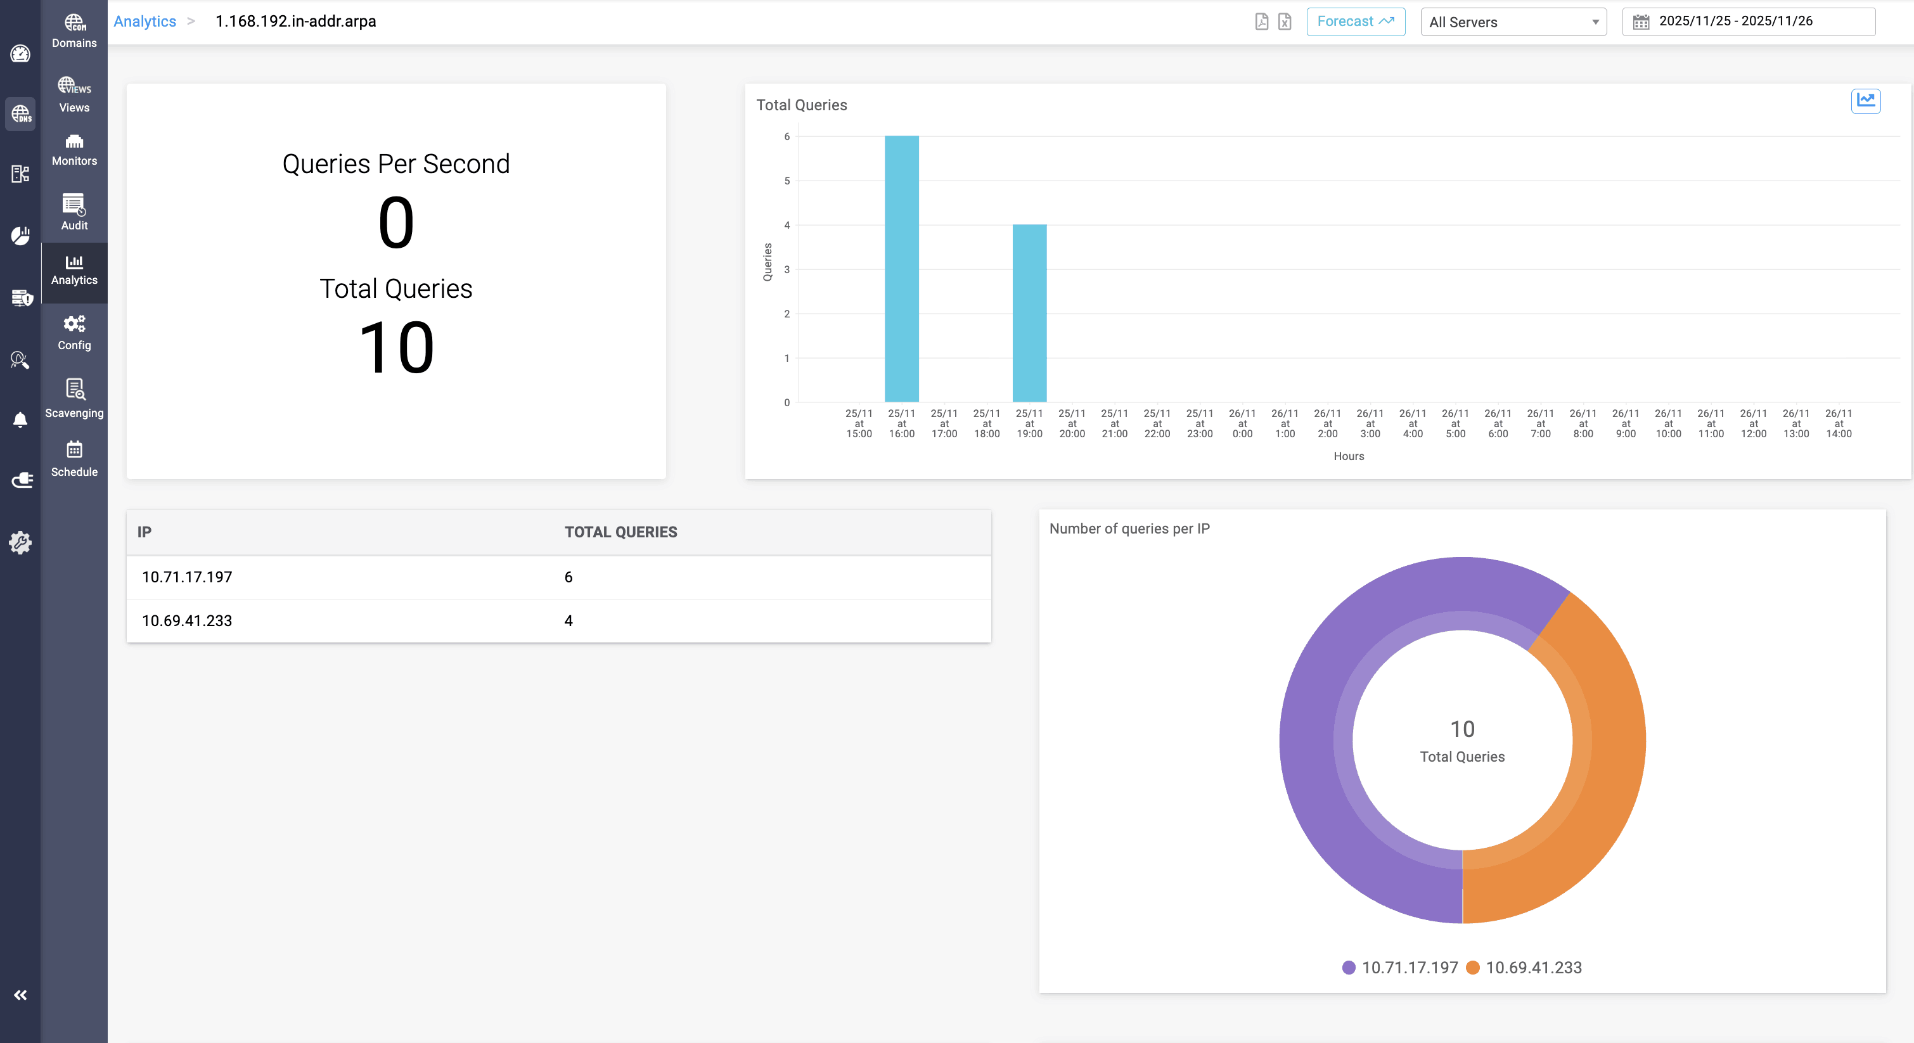
Task: Click the Forecast button
Action: 1355,22
